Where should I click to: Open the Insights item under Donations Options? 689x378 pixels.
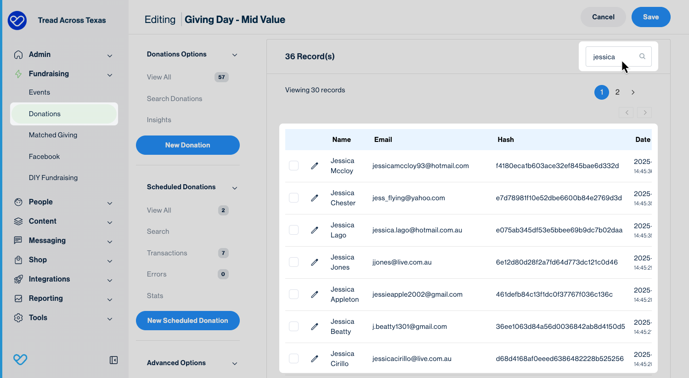coord(159,120)
